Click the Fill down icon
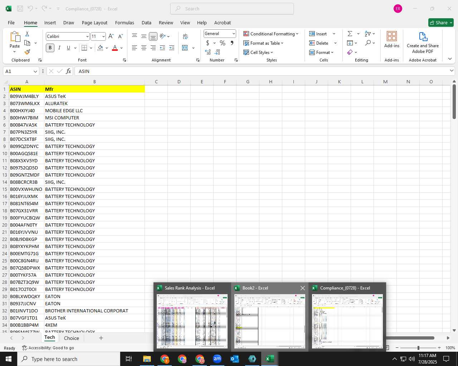This screenshot has width=458, height=366. [x=350, y=43]
